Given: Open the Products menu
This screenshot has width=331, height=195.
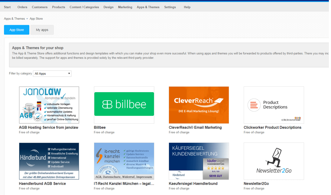Looking at the screenshot, I should 58,7.
